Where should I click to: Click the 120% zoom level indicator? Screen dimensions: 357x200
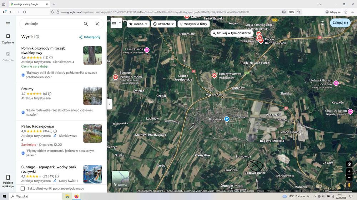click(x=291, y=12)
